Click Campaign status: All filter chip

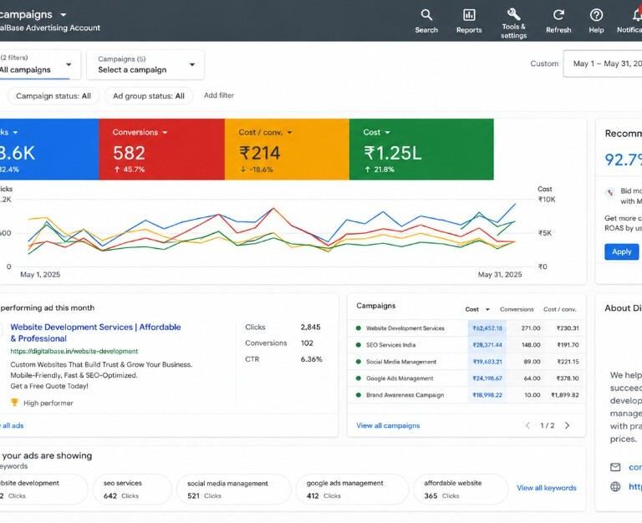(53, 96)
